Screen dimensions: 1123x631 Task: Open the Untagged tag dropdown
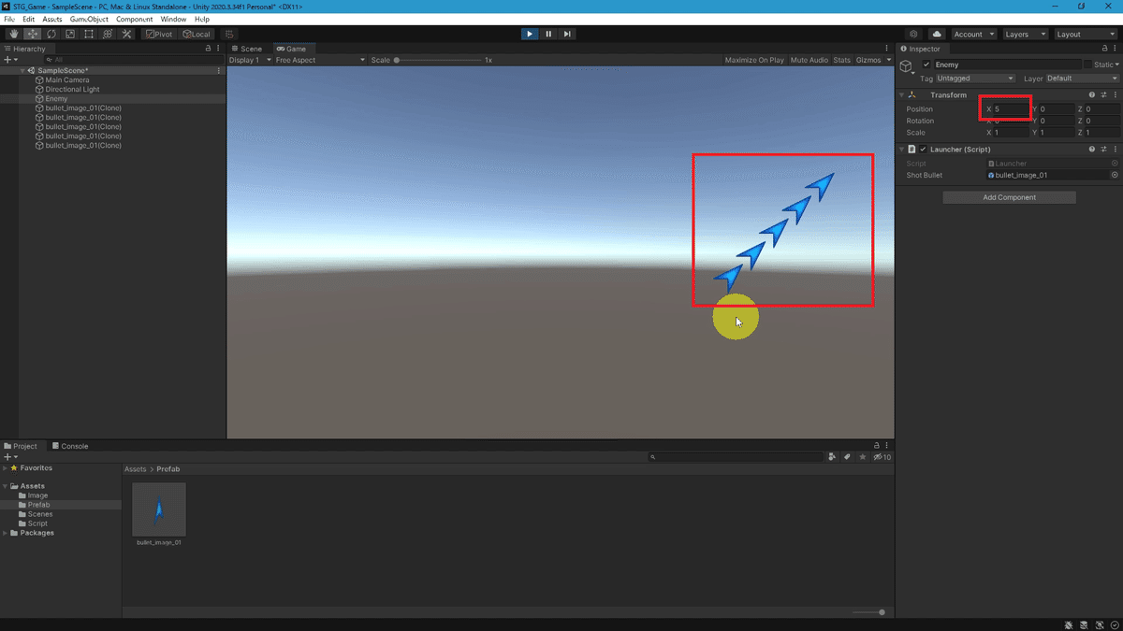[975, 79]
